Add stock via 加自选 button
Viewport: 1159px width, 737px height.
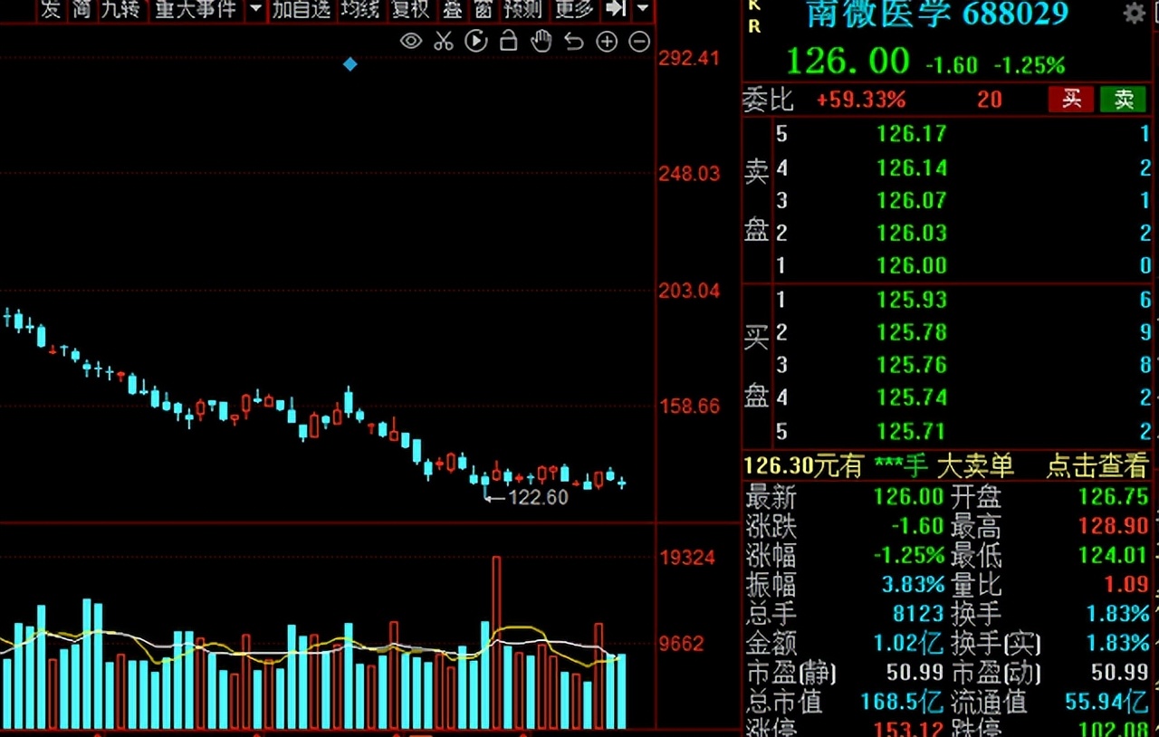pos(302,9)
